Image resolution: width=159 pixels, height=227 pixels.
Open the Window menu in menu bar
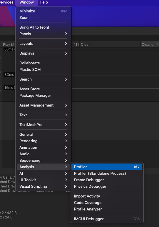point(26,2)
